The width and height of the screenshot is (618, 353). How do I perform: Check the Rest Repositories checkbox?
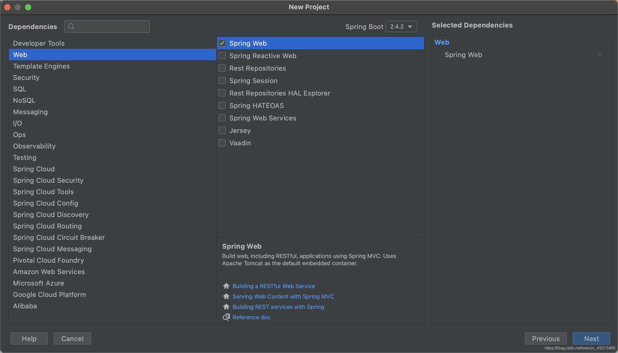[222, 68]
